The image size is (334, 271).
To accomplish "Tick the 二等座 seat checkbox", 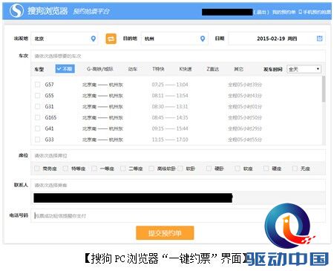I will point(123,169).
